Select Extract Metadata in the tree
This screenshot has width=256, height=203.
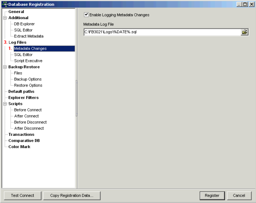(x=29, y=36)
